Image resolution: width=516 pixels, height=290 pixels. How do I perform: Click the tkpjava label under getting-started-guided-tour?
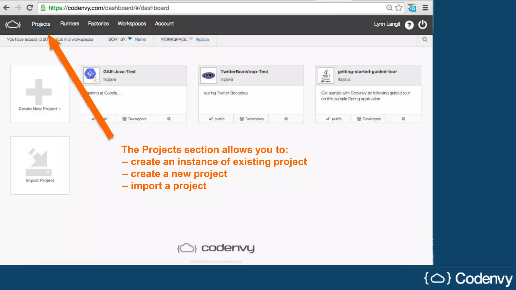pyautogui.click(x=344, y=79)
